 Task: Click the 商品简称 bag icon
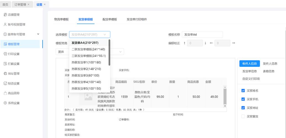point(5,93)
